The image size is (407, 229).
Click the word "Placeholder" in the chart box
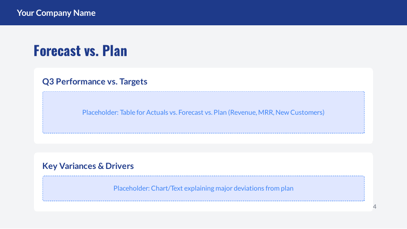[x=131, y=188]
